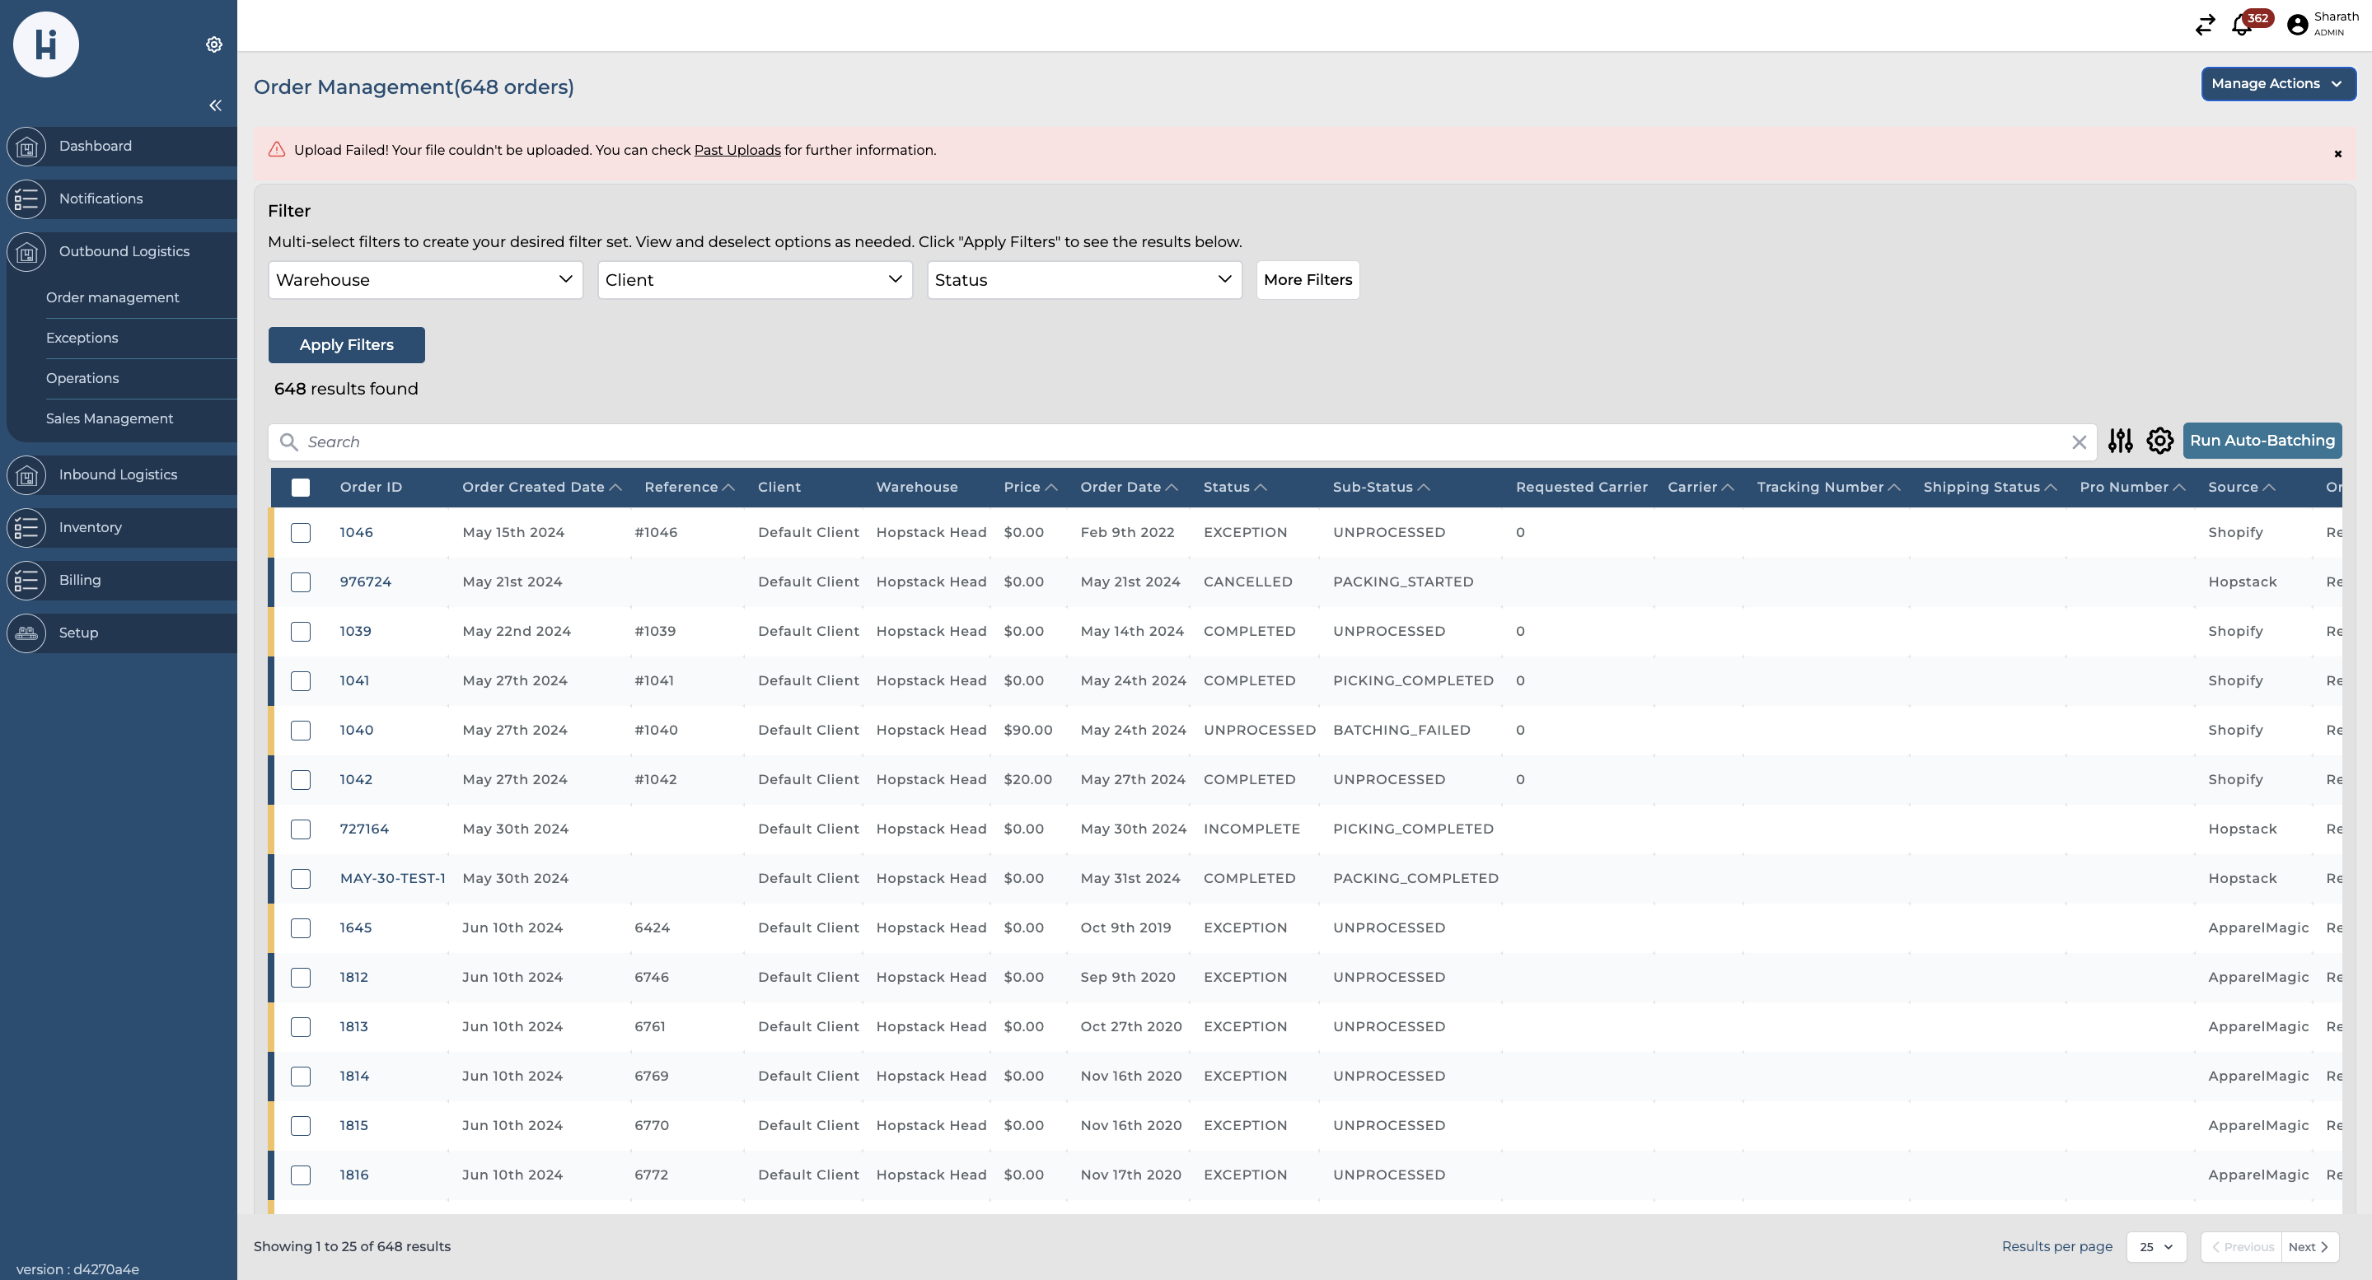Open table settings gear icon
The width and height of the screenshot is (2372, 1280).
click(x=2159, y=441)
